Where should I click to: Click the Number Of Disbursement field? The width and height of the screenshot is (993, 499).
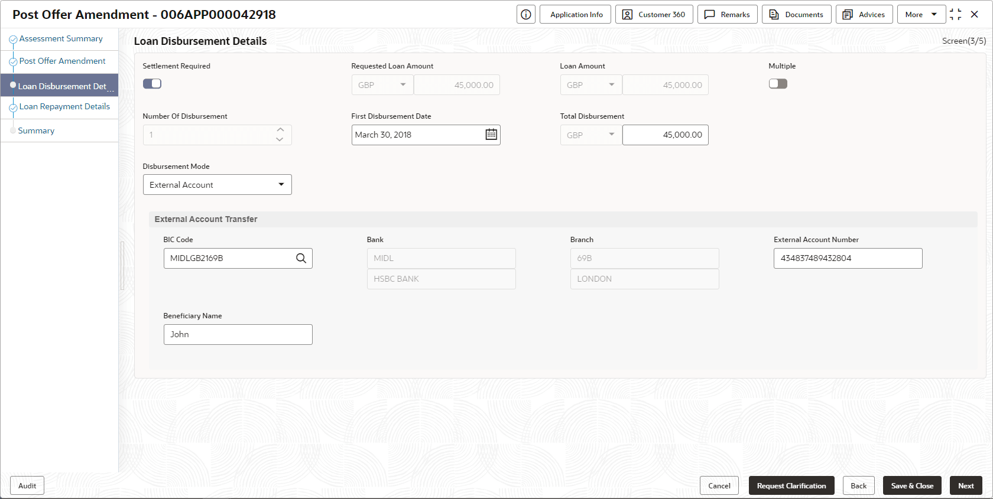[x=217, y=135]
